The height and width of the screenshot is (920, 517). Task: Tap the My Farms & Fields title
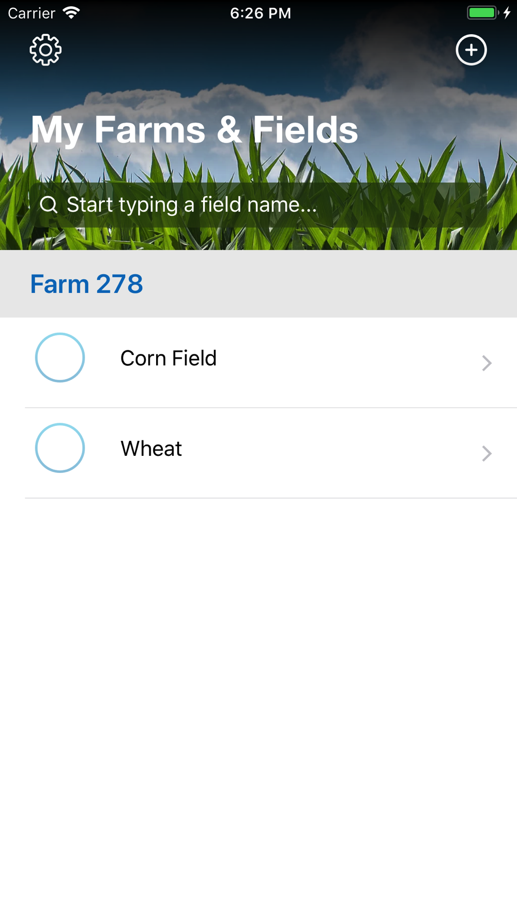click(194, 130)
